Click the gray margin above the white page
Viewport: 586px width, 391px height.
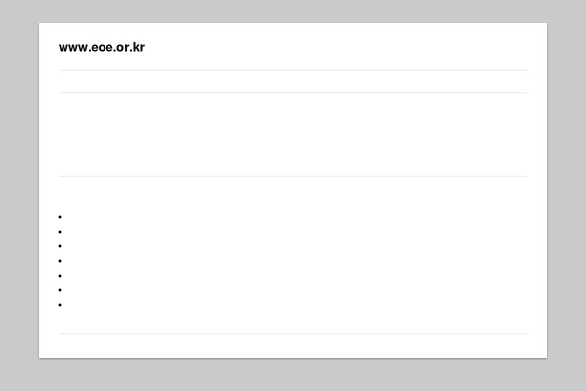[x=293, y=11]
